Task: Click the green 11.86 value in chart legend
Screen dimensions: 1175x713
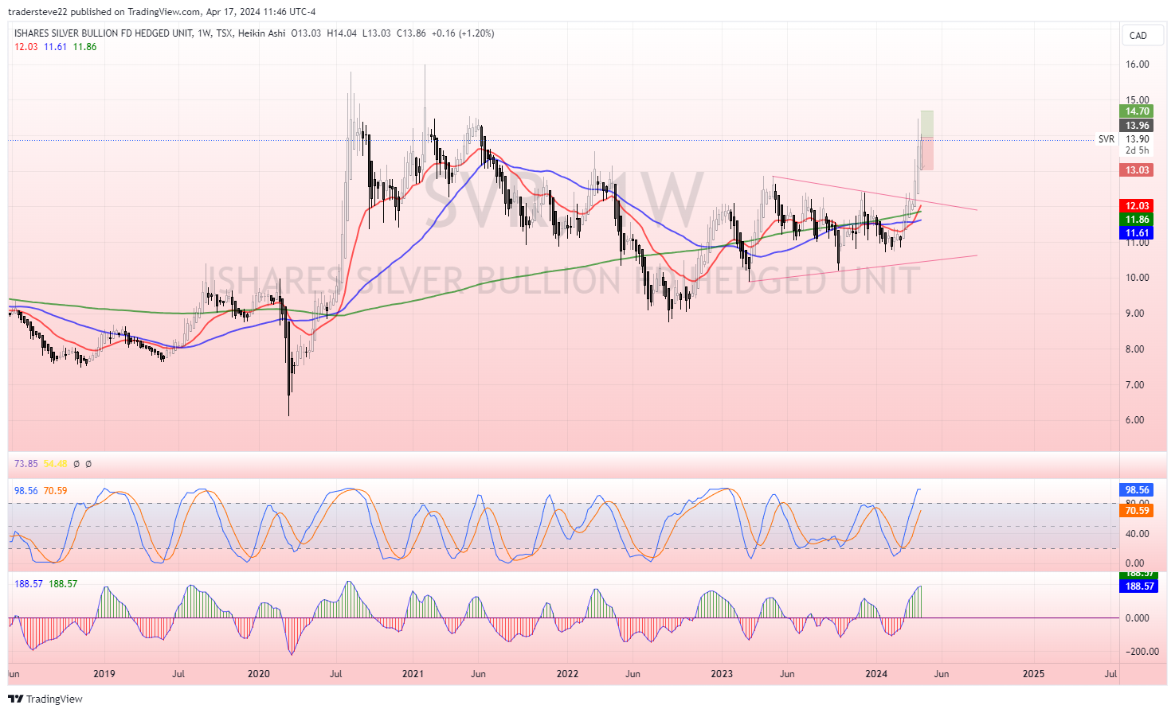Action: point(84,47)
